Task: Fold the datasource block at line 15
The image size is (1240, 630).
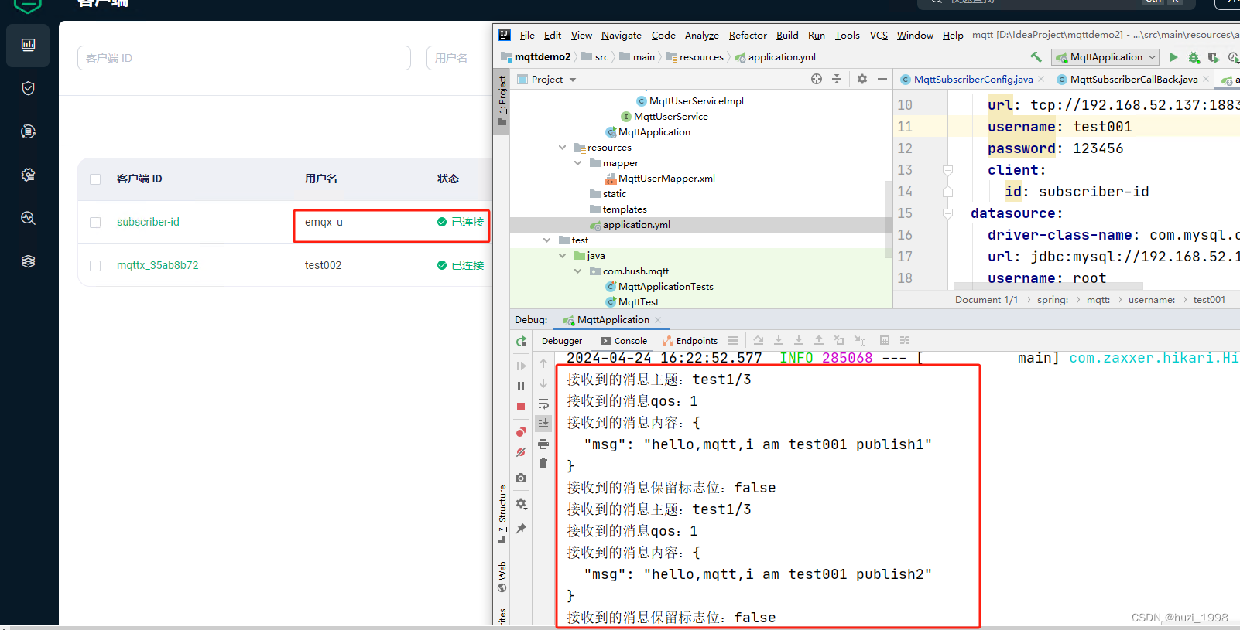Action: point(947,213)
